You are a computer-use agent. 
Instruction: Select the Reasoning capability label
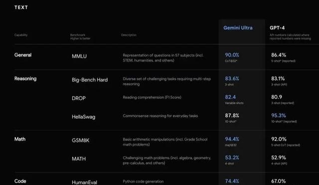click(x=25, y=79)
